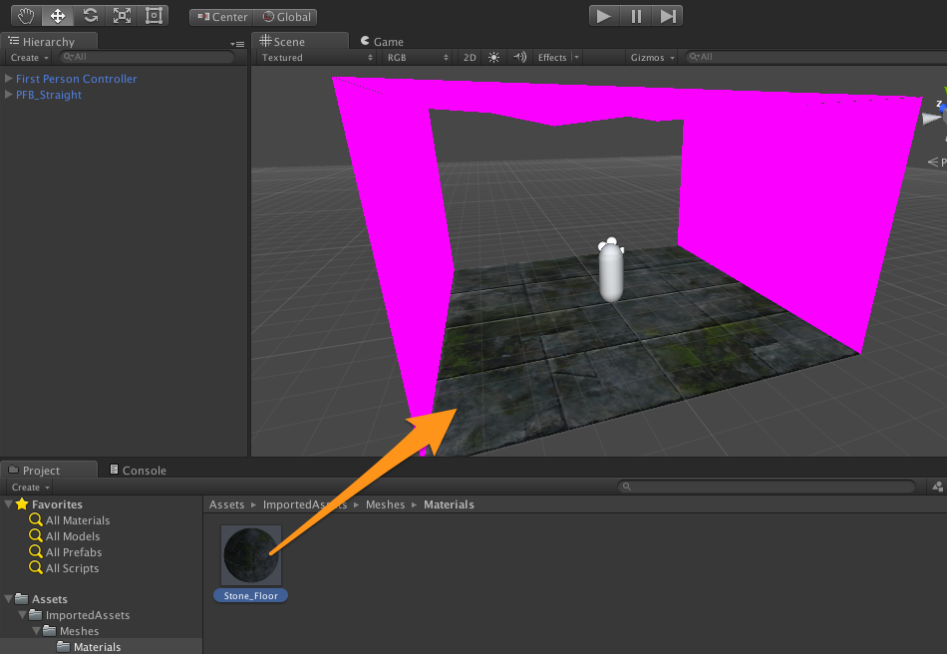Select All Prefabs saved search
Image resolution: width=947 pixels, height=654 pixels.
66,552
